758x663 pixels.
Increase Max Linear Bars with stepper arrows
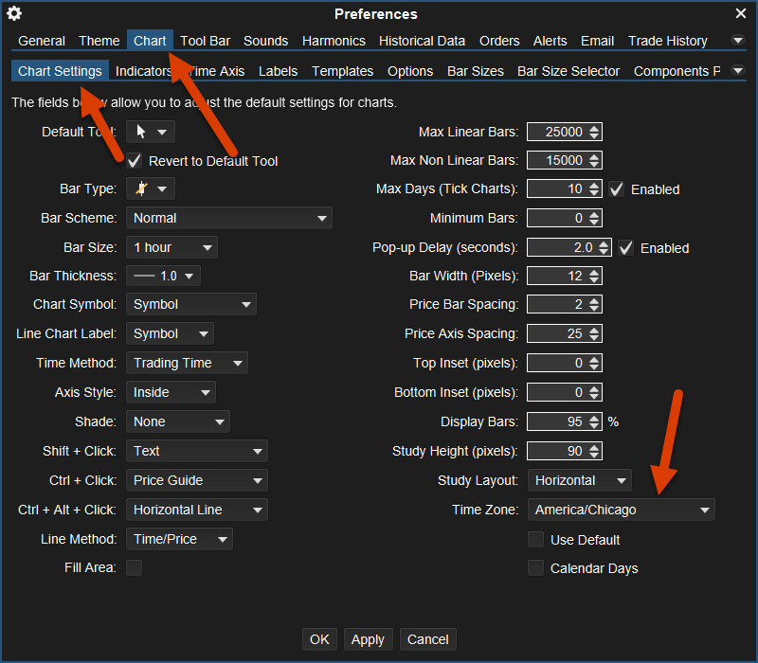click(x=594, y=129)
